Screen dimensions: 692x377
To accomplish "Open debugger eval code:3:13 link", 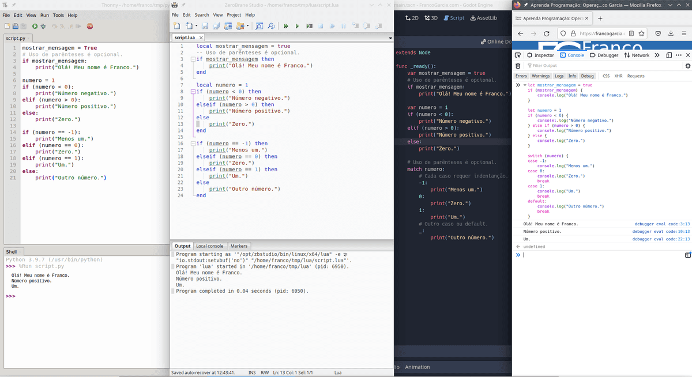I will coord(662,224).
